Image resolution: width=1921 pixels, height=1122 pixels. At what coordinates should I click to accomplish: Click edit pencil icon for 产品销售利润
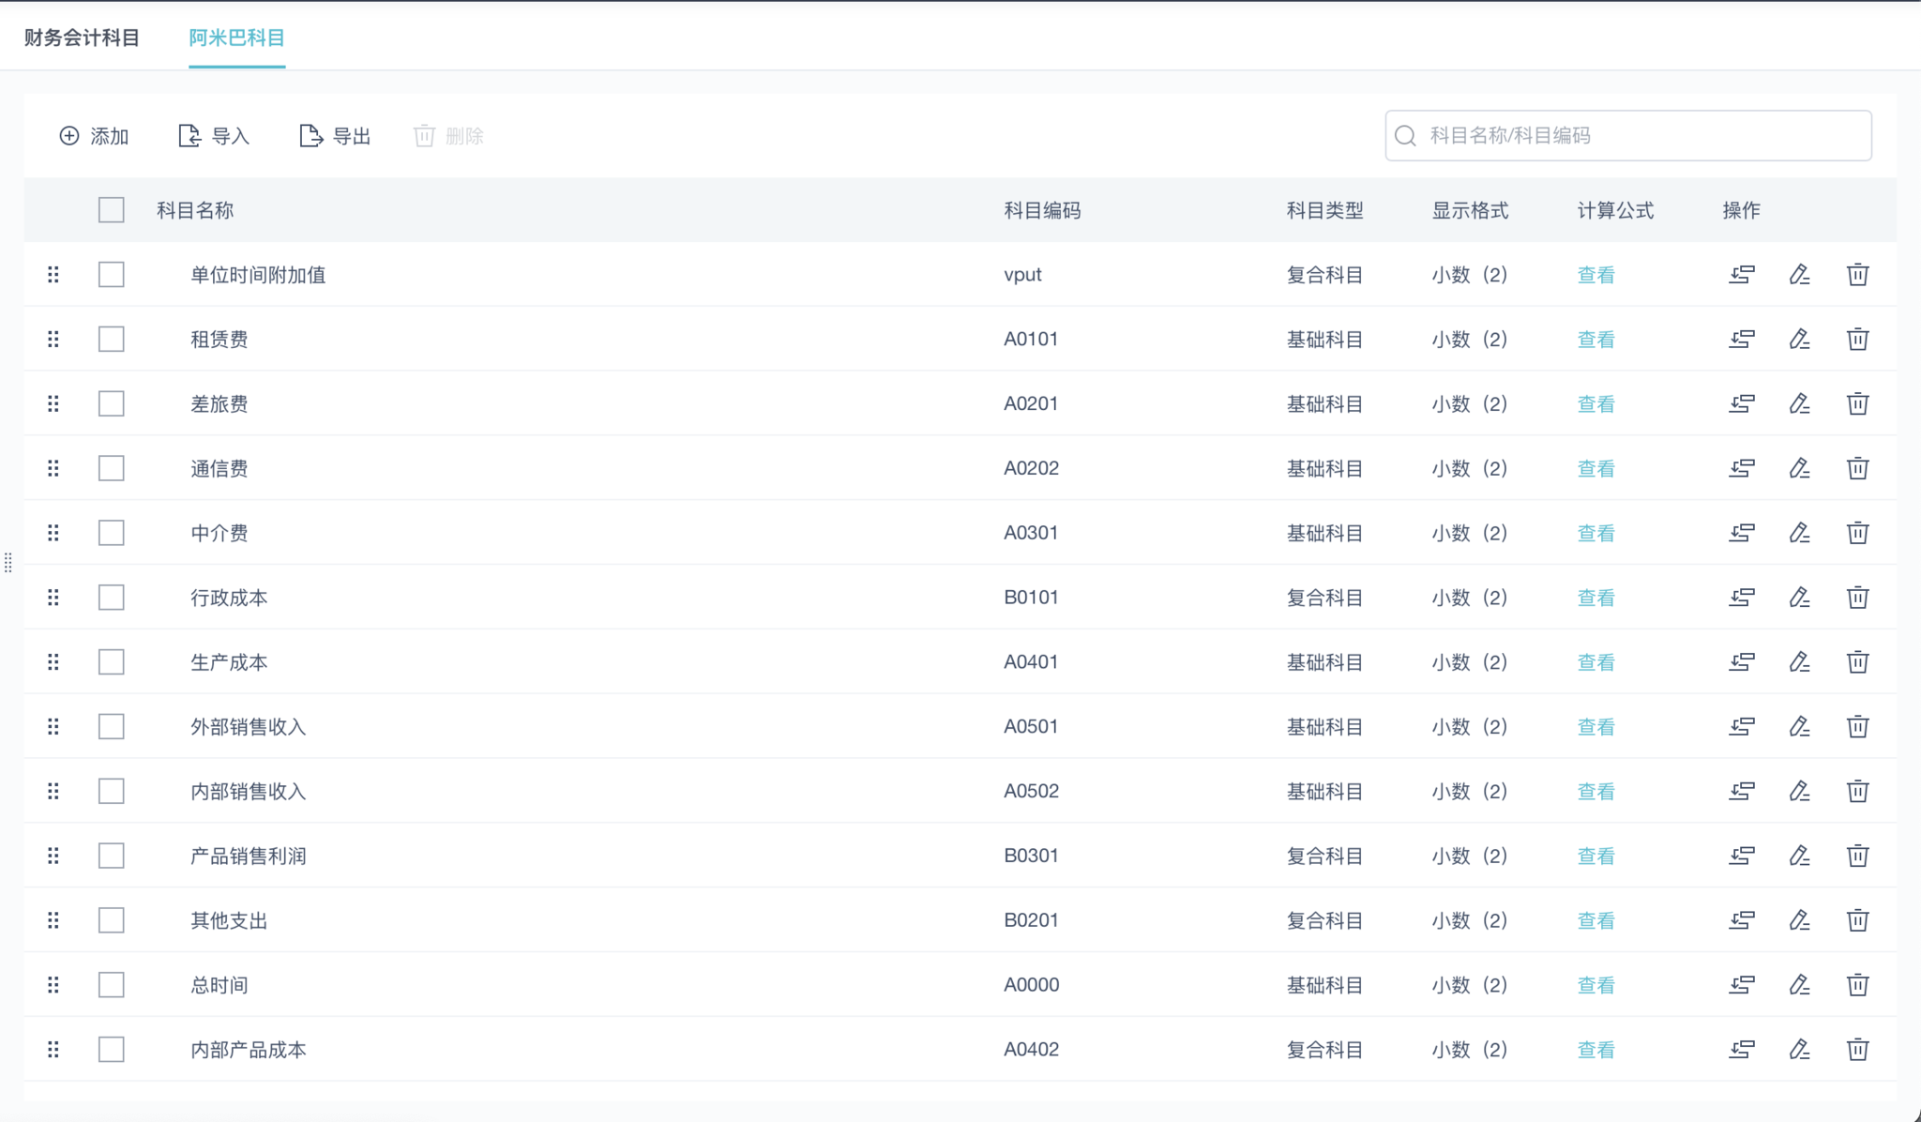coord(1799,856)
